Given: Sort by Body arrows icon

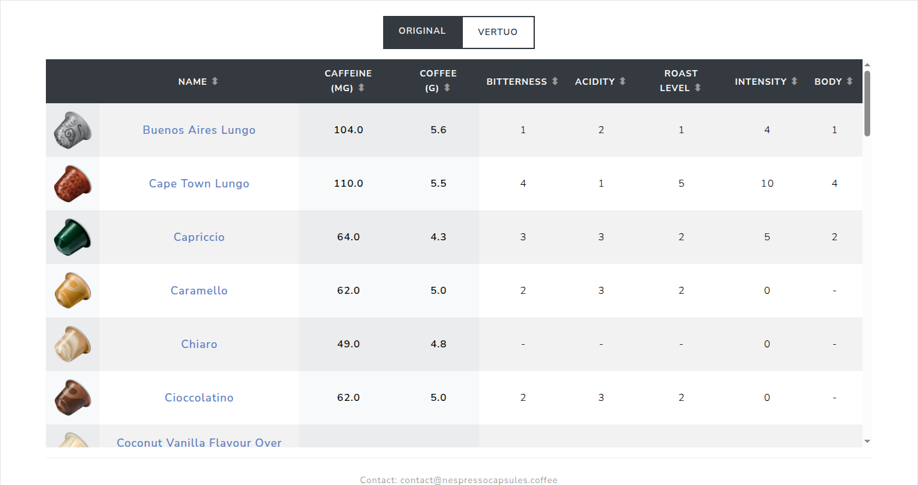Looking at the screenshot, I should point(850,82).
